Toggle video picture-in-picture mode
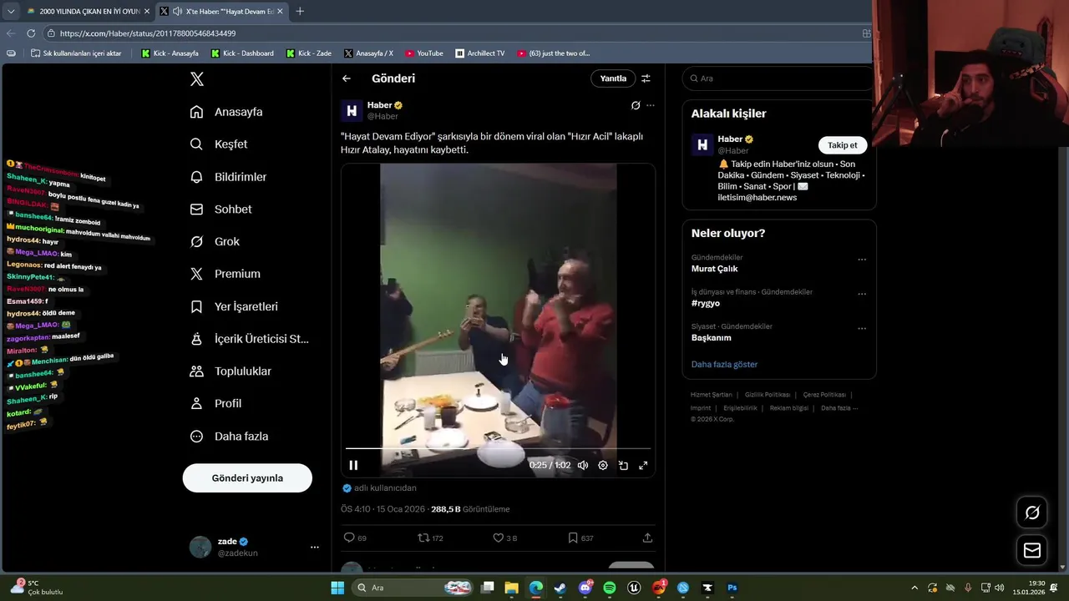Viewport: 1069px width, 601px height. point(623,466)
